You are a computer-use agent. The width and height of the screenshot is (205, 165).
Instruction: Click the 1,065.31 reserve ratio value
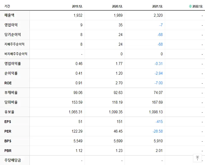76,112
